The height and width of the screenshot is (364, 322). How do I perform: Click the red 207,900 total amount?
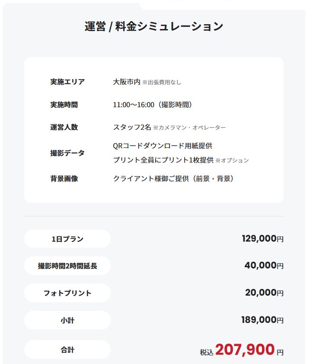245,349
